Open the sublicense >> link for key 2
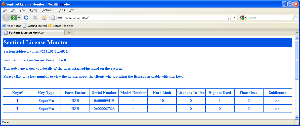The image size is (300, 126). tap(277, 109)
